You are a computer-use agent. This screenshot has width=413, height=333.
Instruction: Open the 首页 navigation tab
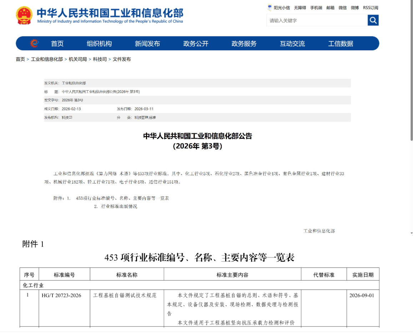point(57,44)
